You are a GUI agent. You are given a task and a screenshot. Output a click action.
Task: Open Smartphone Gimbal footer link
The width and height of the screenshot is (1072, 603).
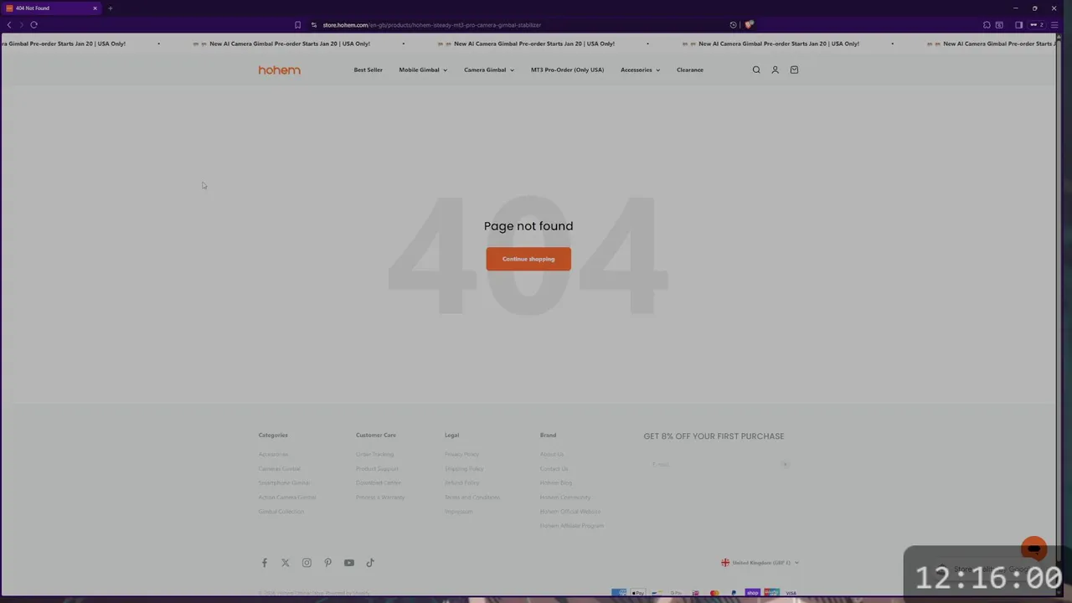(x=284, y=483)
